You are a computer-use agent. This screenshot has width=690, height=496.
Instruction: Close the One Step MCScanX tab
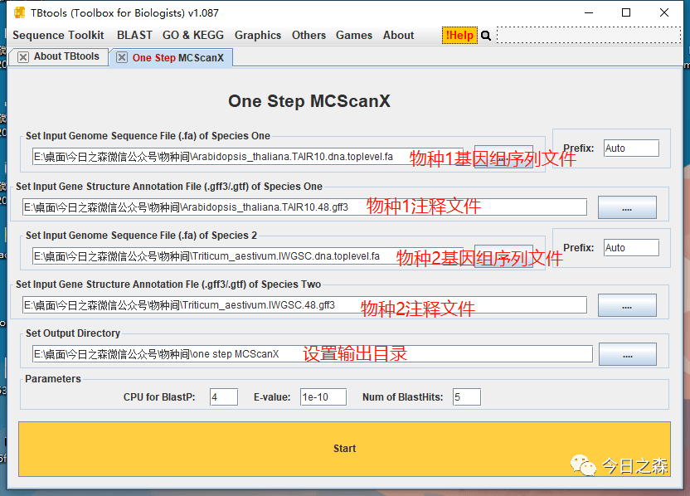(122, 57)
